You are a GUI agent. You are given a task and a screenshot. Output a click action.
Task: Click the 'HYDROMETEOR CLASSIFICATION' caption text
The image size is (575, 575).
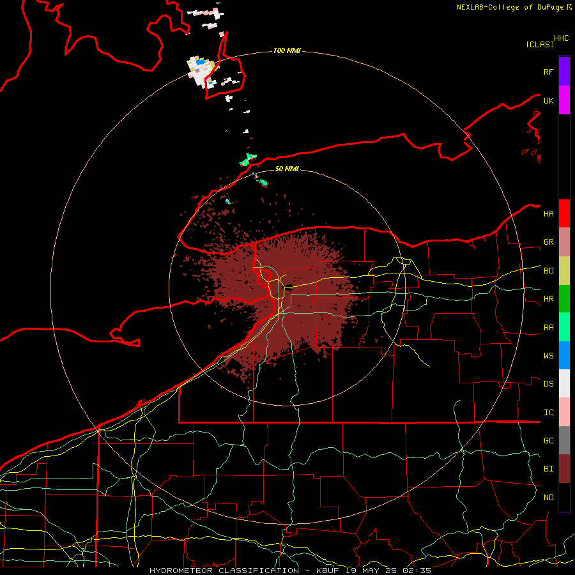[x=224, y=571]
